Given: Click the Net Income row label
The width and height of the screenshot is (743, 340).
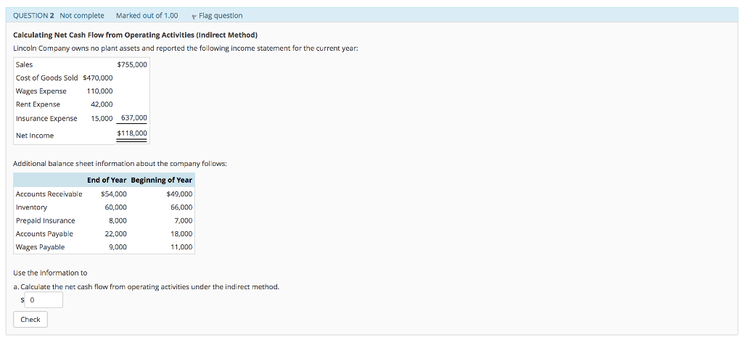Looking at the screenshot, I should [35, 136].
